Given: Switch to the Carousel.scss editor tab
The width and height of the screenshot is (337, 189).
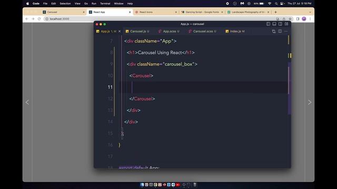Looking at the screenshot, I should coord(202,31).
